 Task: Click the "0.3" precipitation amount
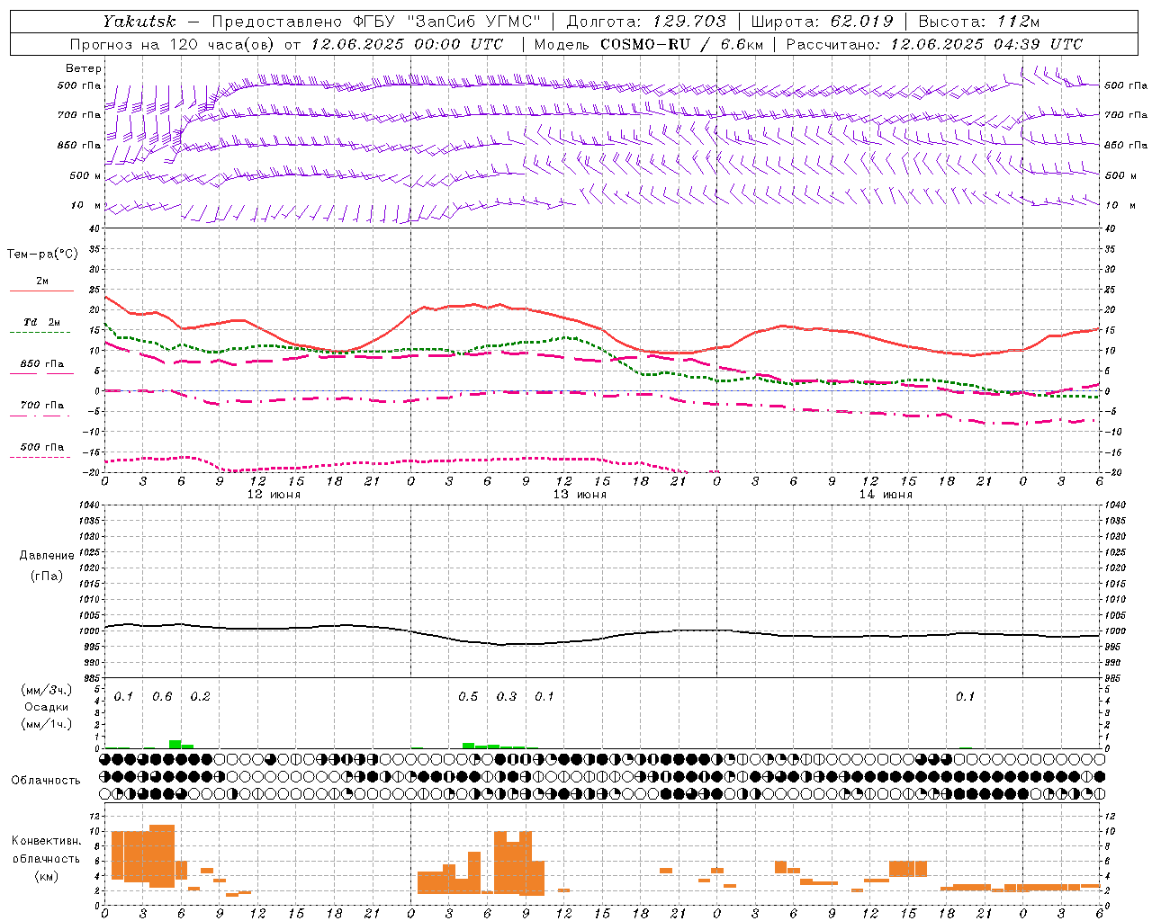click(507, 697)
